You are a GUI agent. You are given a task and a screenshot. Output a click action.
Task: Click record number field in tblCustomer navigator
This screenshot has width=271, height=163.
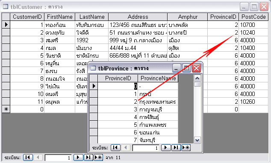pos(58,157)
